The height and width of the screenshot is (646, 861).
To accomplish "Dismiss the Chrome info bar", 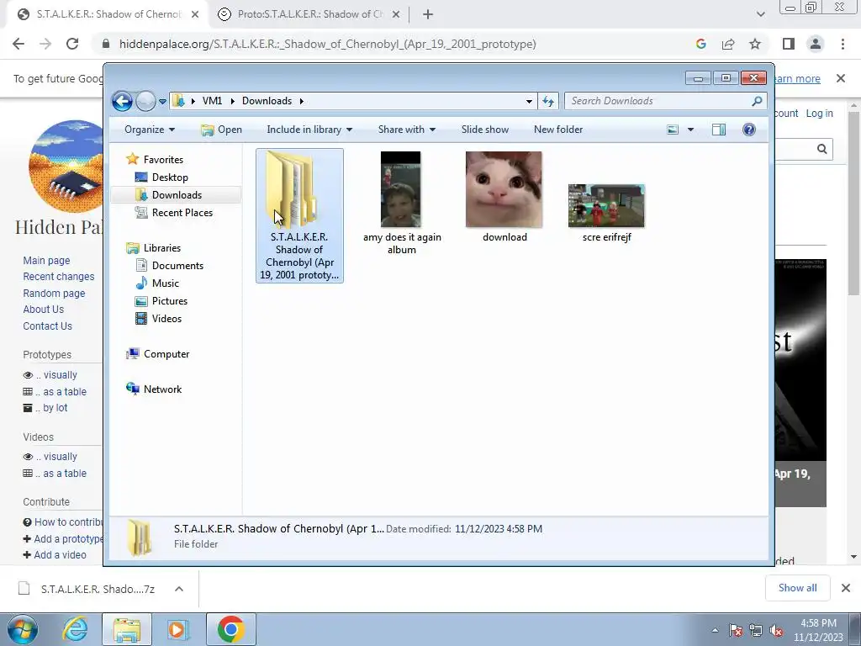I will tap(841, 78).
